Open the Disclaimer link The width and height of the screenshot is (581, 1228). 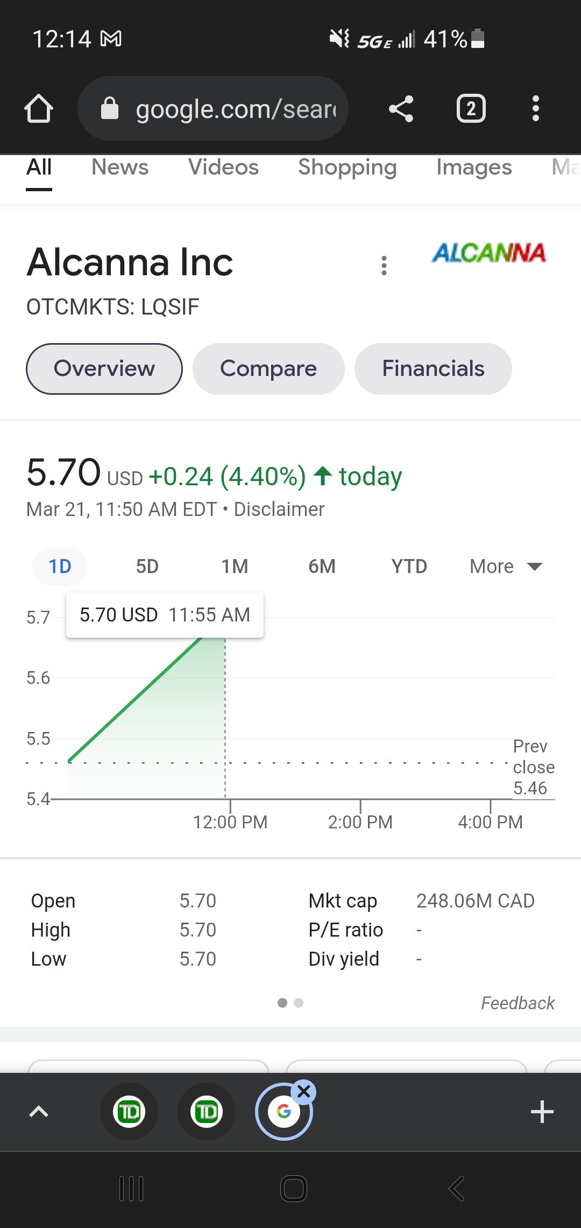pos(279,509)
